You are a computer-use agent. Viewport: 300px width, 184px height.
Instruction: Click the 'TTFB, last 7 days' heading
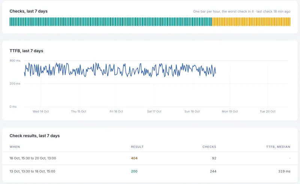tap(26, 51)
